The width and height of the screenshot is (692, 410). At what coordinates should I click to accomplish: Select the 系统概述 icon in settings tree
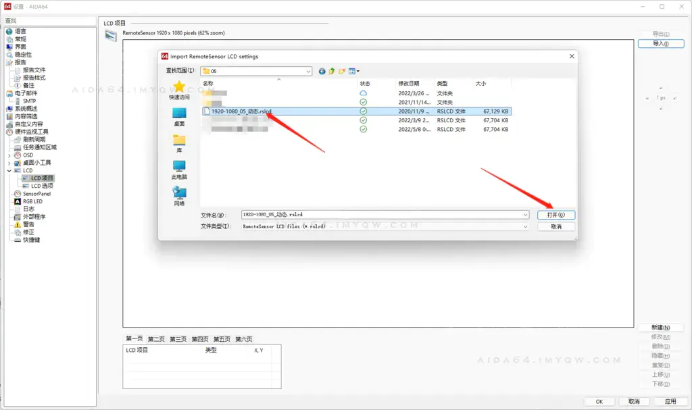pyautogui.click(x=9, y=109)
